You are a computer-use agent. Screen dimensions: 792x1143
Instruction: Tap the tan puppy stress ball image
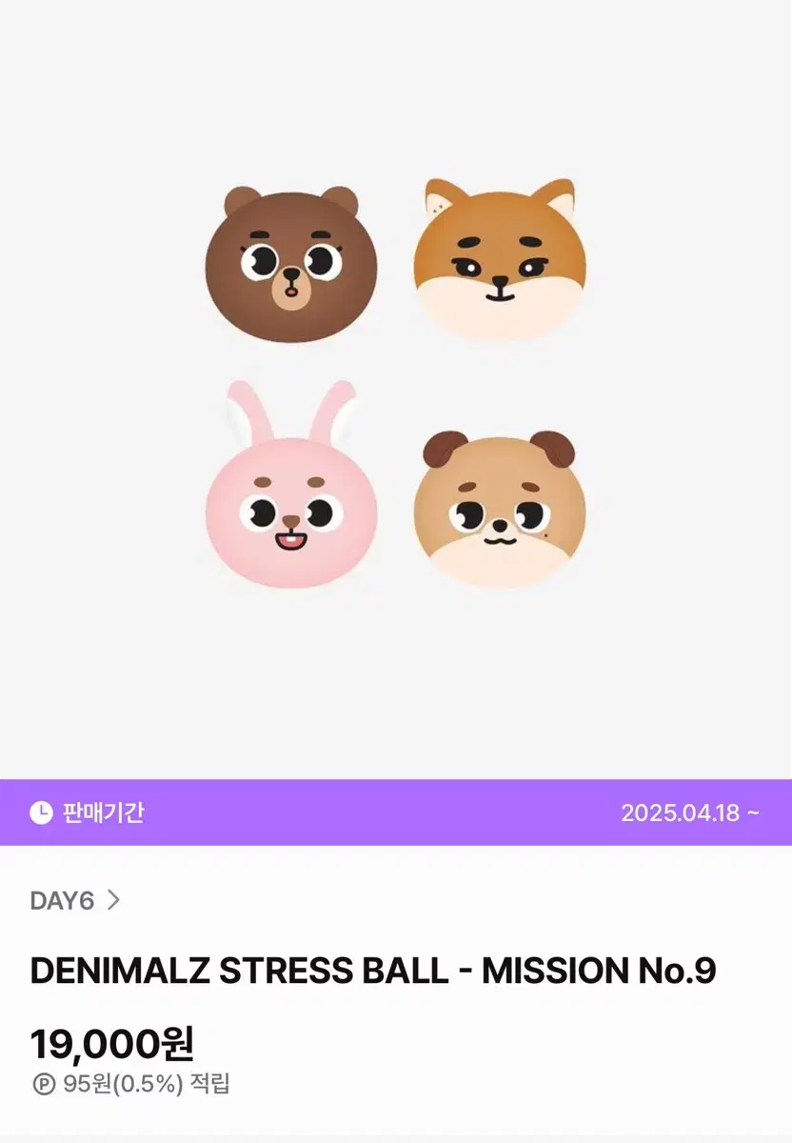click(500, 509)
